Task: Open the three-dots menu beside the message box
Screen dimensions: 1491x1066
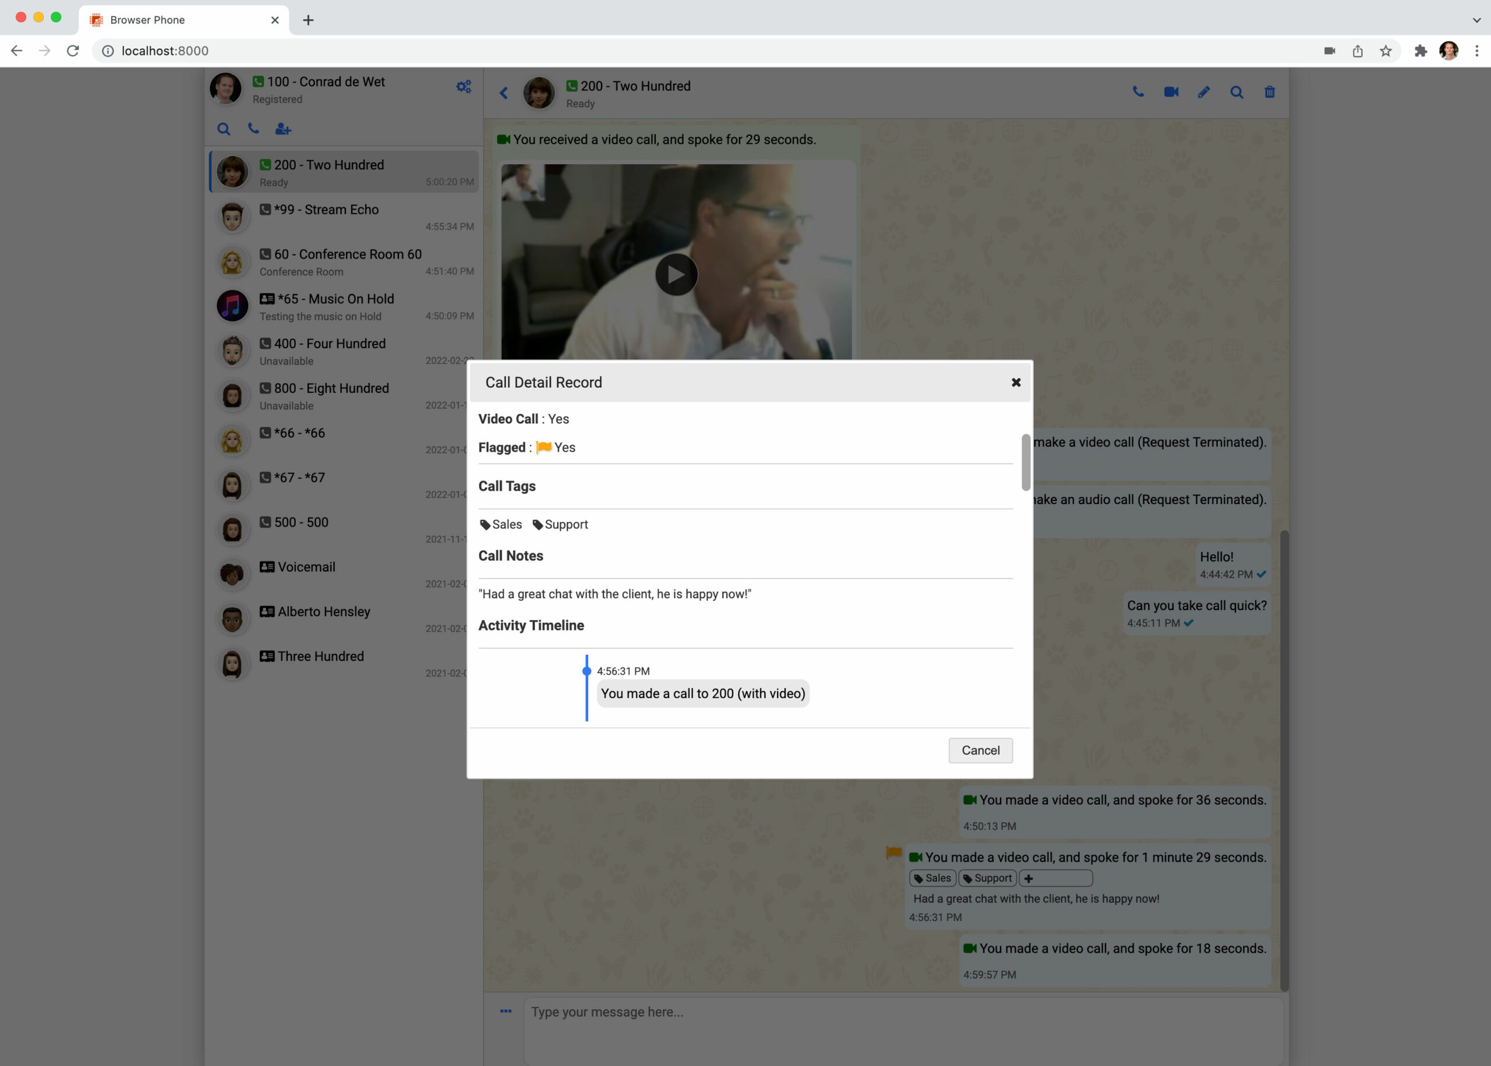Action: (506, 1011)
